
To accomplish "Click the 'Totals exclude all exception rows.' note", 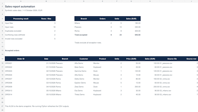I will coord(88,43).
